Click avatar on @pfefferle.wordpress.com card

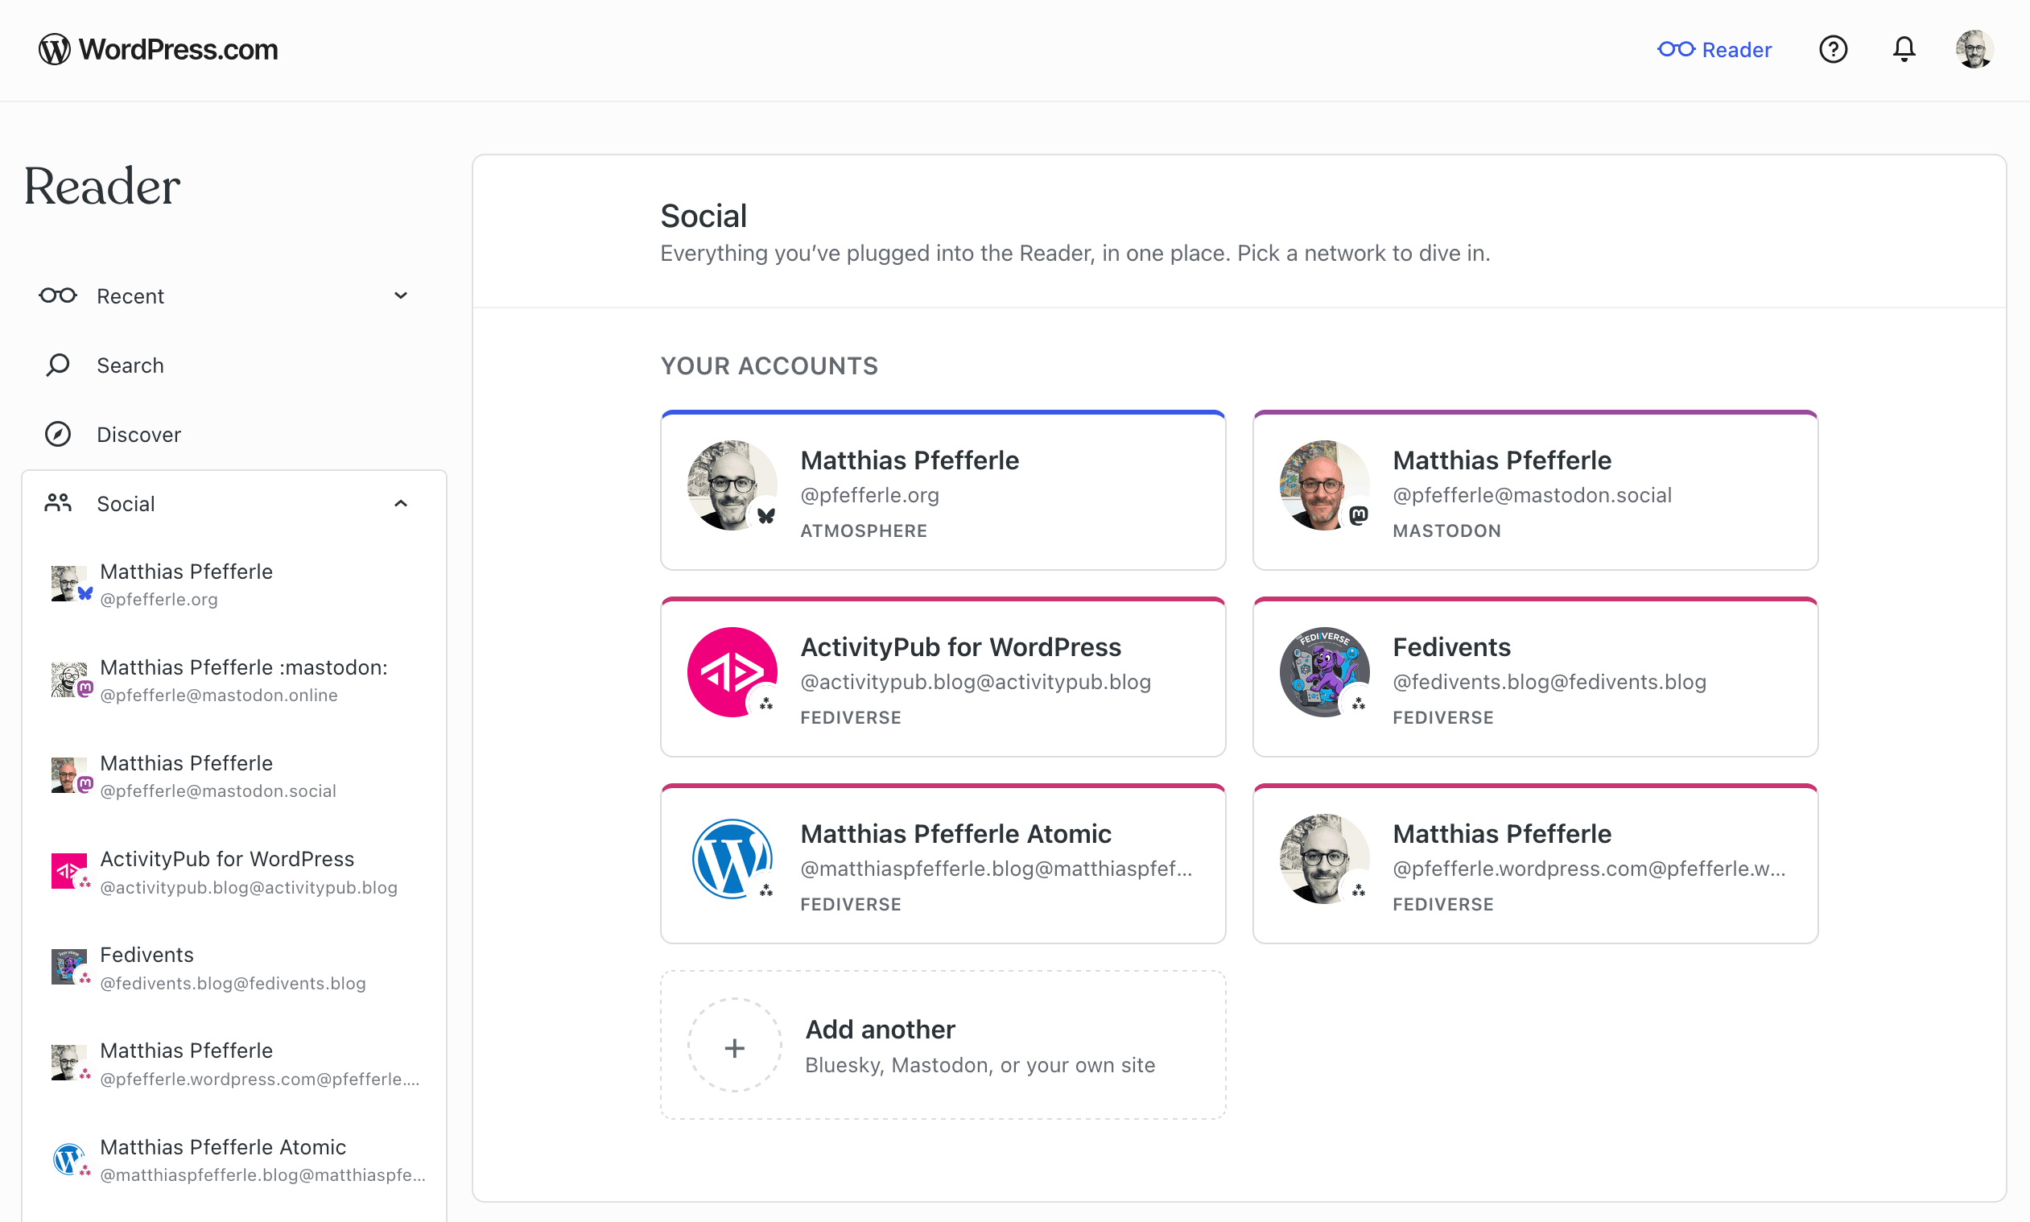click(x=1324, y=859)
